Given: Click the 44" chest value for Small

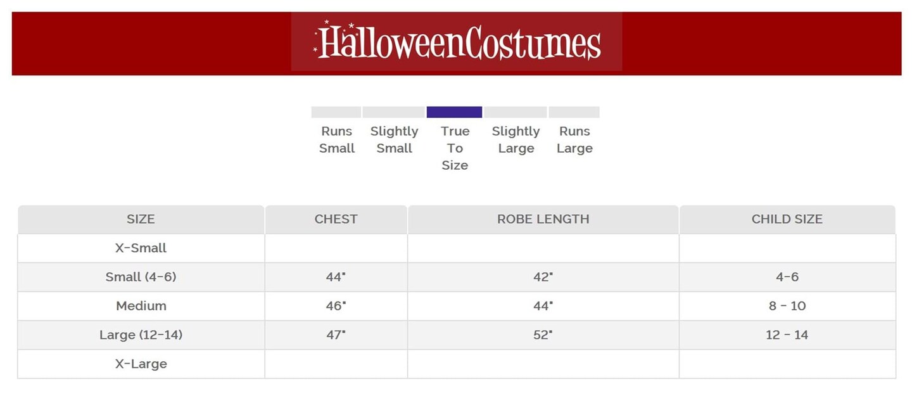Looking at the screenshot, I should coord(336,277).
